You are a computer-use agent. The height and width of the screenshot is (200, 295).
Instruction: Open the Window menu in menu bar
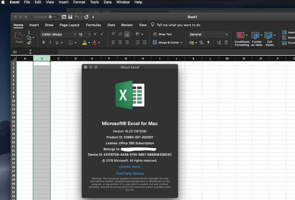tap(123, 2)
